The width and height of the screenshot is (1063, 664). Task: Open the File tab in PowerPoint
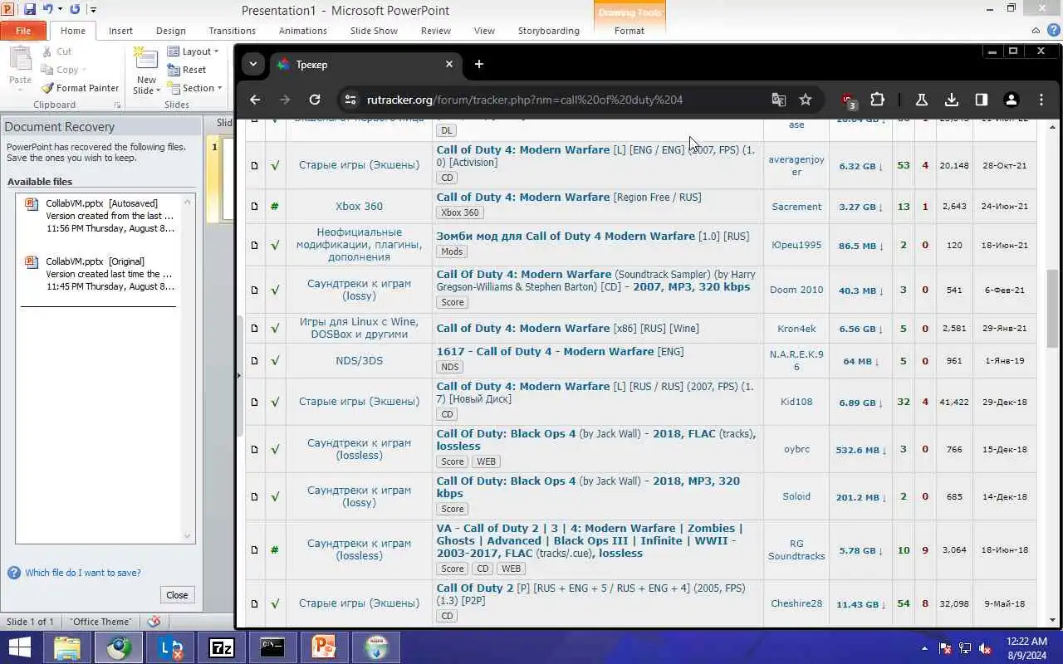[23, 31]
